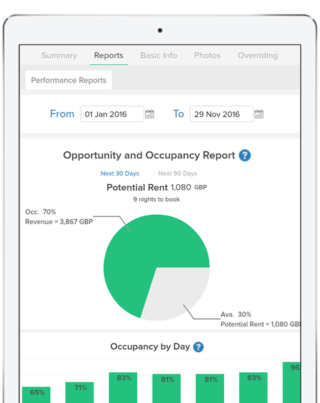320x403 pixels.
Task: Select the Performance Reports sub-tab
Action: tap(69, 80)
